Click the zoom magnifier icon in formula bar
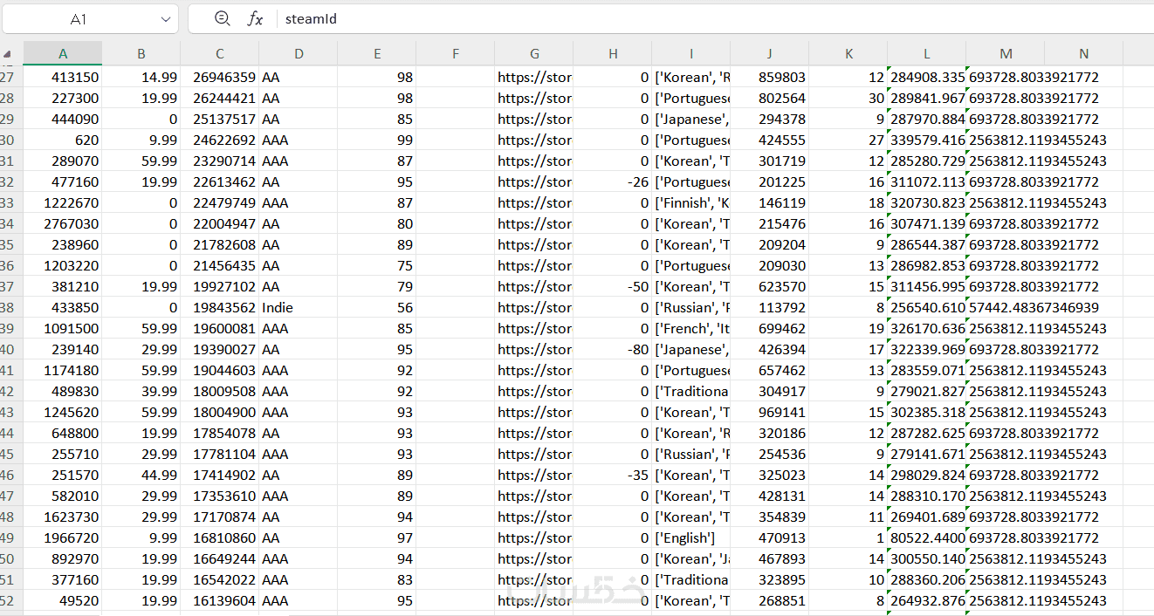Viewport: 1154px width, 616px height. [x=223, y=18]
